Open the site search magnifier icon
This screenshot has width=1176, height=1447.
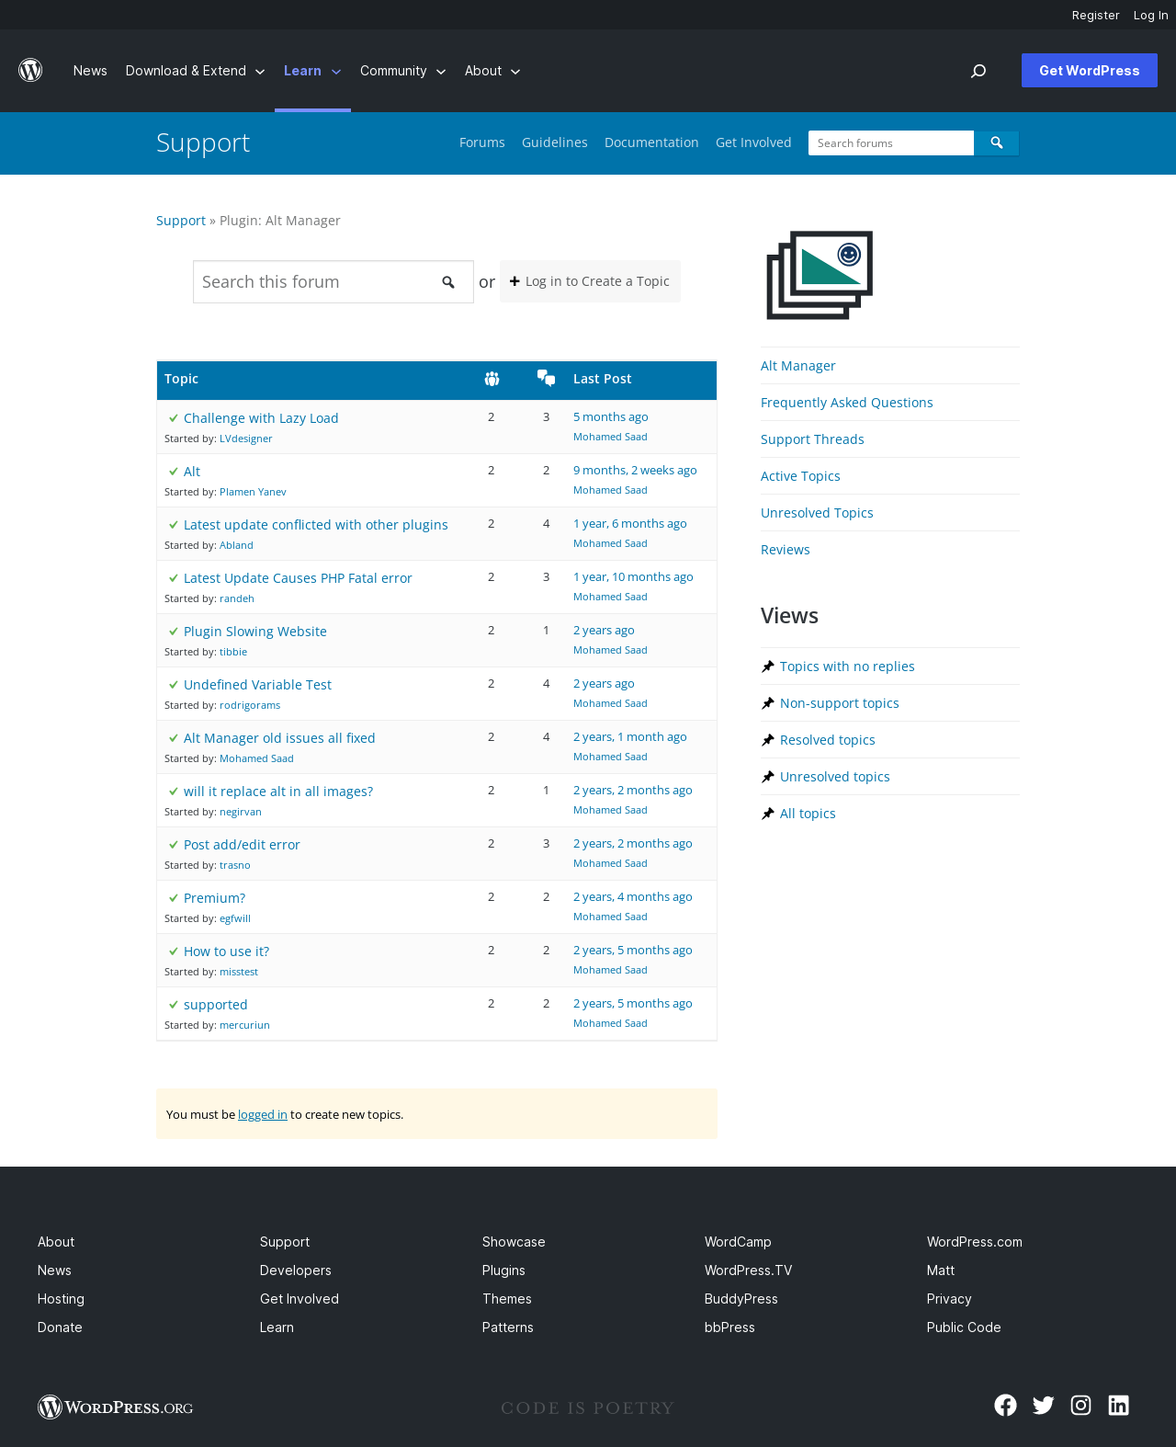coord(978,71)
